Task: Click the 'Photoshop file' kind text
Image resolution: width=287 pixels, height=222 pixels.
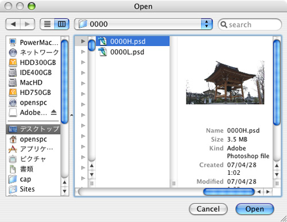Action: (248, 156)
